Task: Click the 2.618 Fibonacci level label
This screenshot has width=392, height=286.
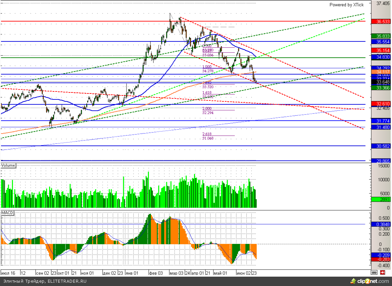Action: click(207, 134)
